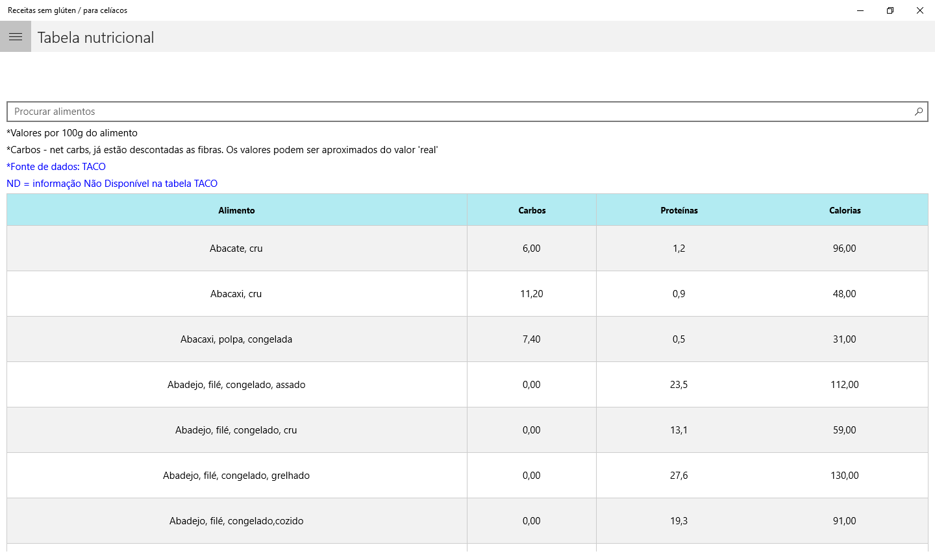
Task: Select Abacaxi, polpa, congelada row
Action: pos(236,339)
